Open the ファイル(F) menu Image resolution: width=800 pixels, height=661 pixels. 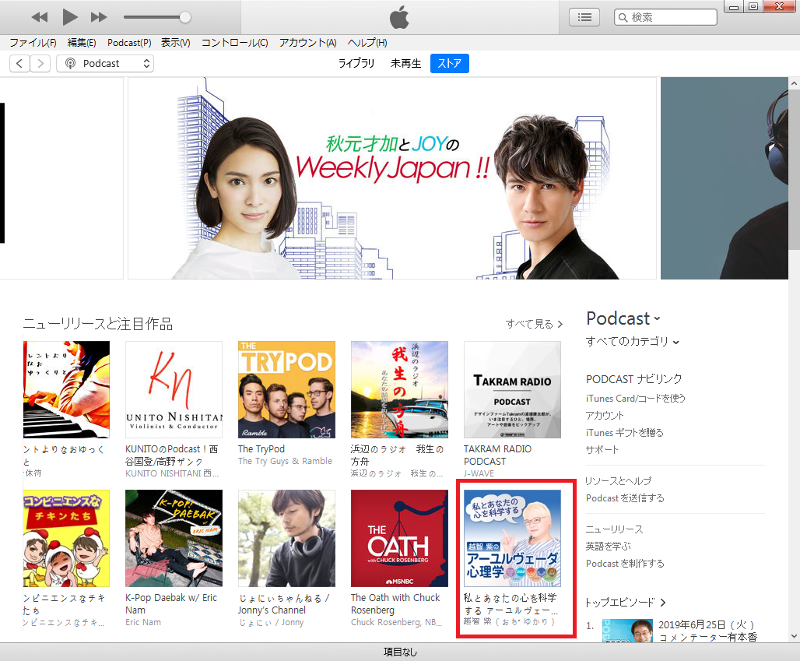tap(33, 43)
